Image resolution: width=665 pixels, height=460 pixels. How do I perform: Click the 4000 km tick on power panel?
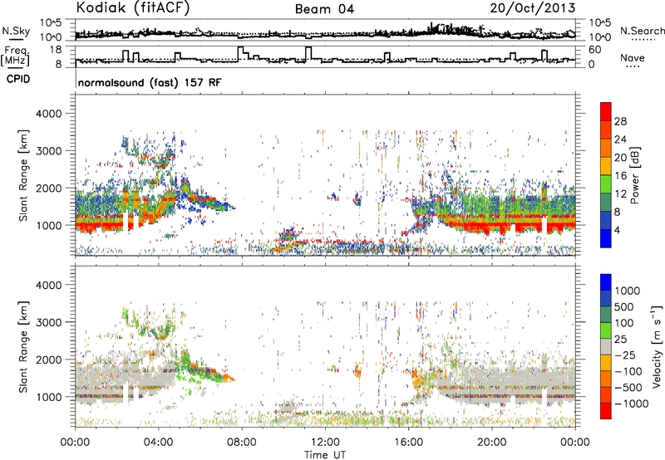coord(49,114)
